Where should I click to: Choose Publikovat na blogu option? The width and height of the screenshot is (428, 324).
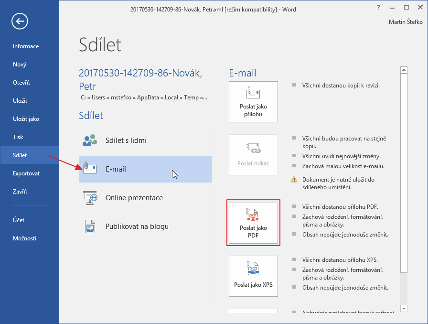145,227
